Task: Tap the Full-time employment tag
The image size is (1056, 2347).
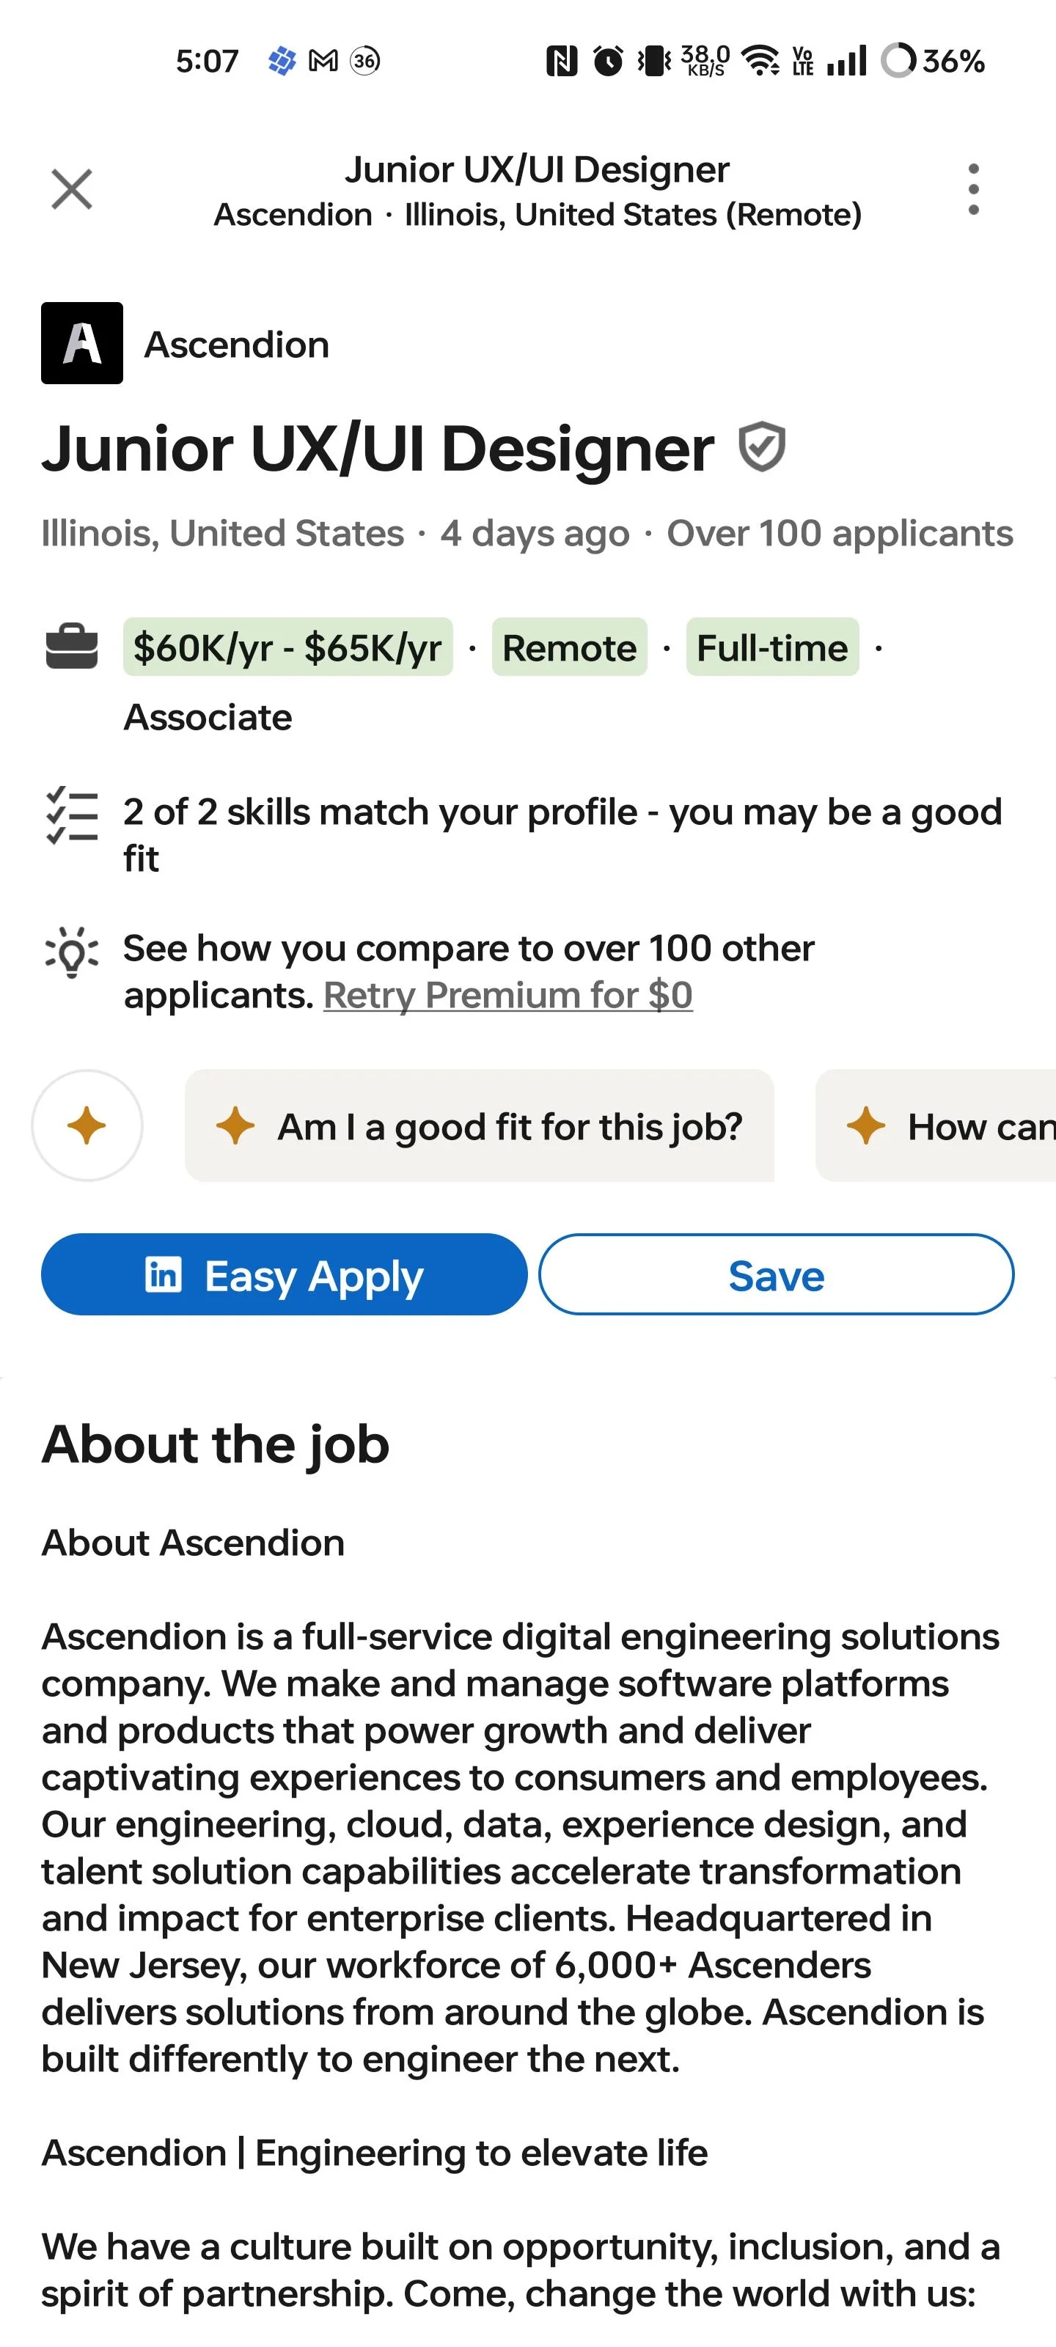Action: [771, 648]
